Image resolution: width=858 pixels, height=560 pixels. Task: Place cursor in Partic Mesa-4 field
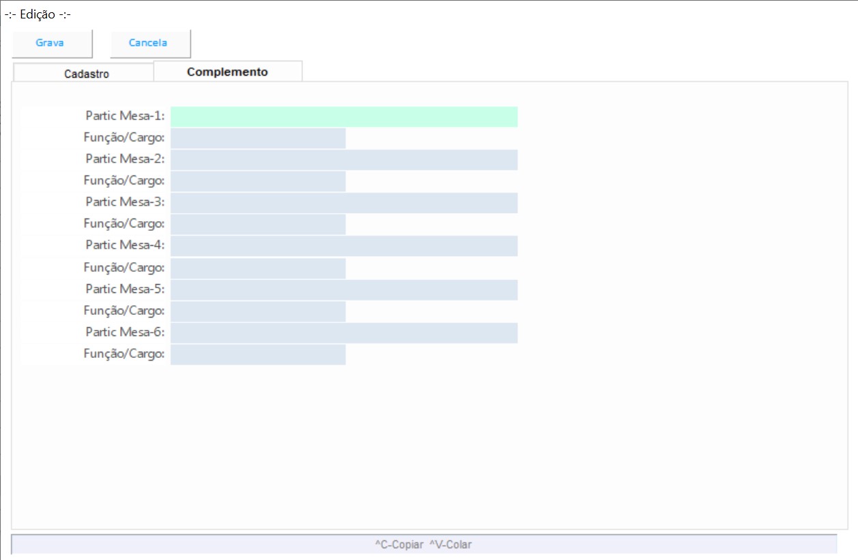[344, 246]
